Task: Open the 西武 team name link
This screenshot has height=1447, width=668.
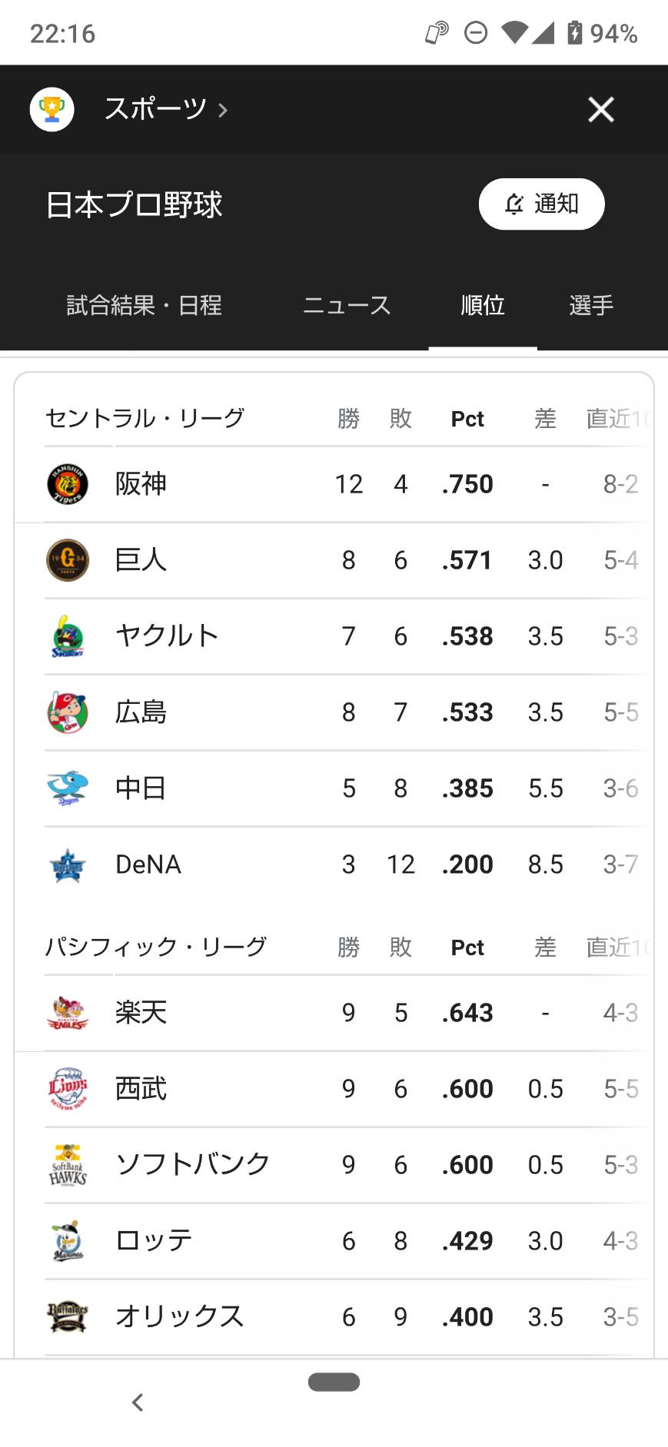Action: (141, 1089)
